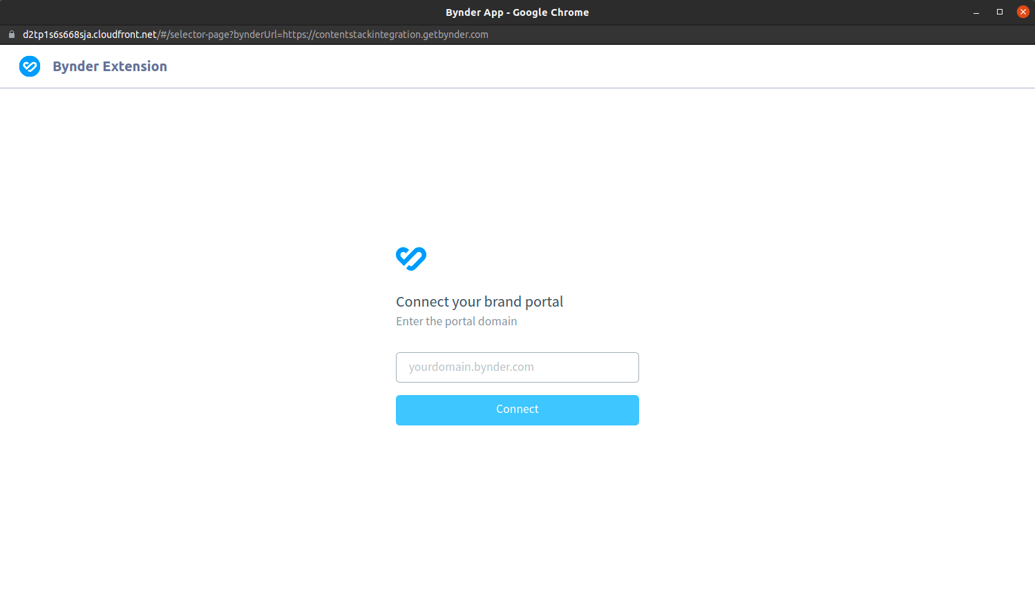This screenshot has width=1035, height=596.
Task: Select the URL in the address bar
Action: click(256, 35)
